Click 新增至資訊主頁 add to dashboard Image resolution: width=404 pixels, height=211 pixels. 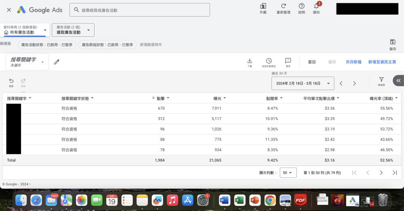click(x=382, y=62)
